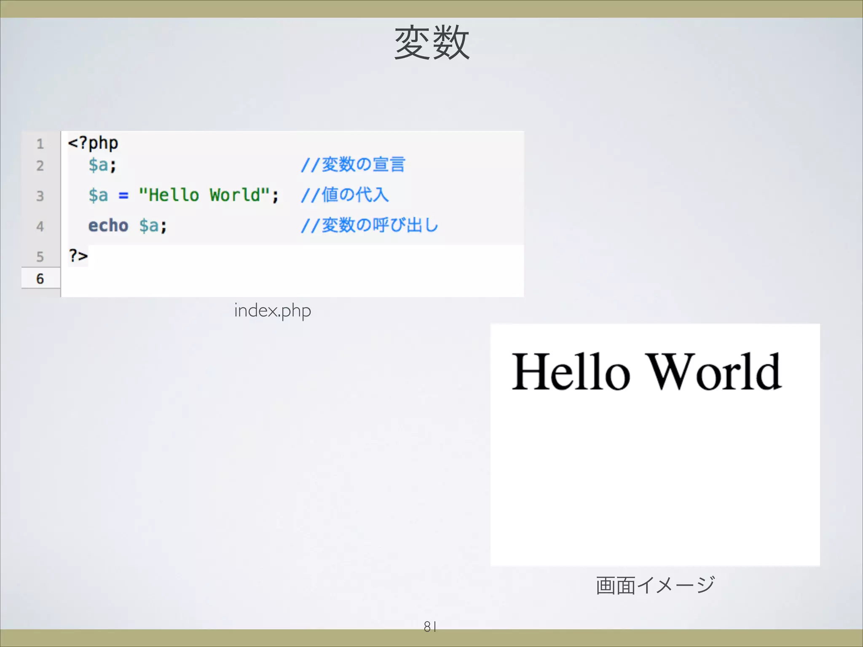Screen dimensions: 863x647
Task: Click line number 3 in the gutter
Action: [40, 196]
